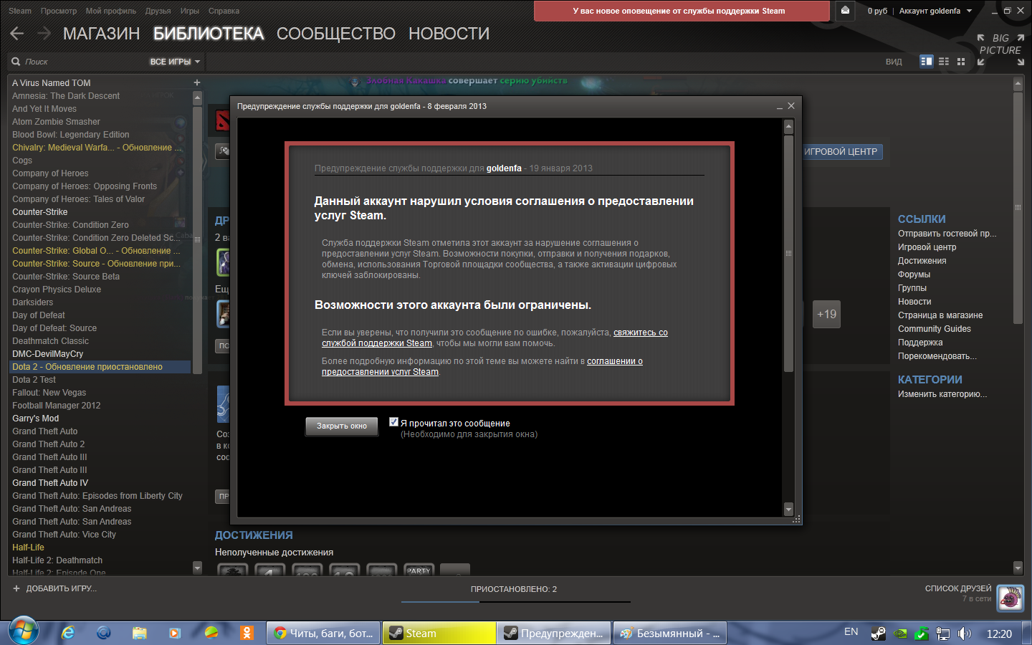Open the Справка menu

pos(224,11)
